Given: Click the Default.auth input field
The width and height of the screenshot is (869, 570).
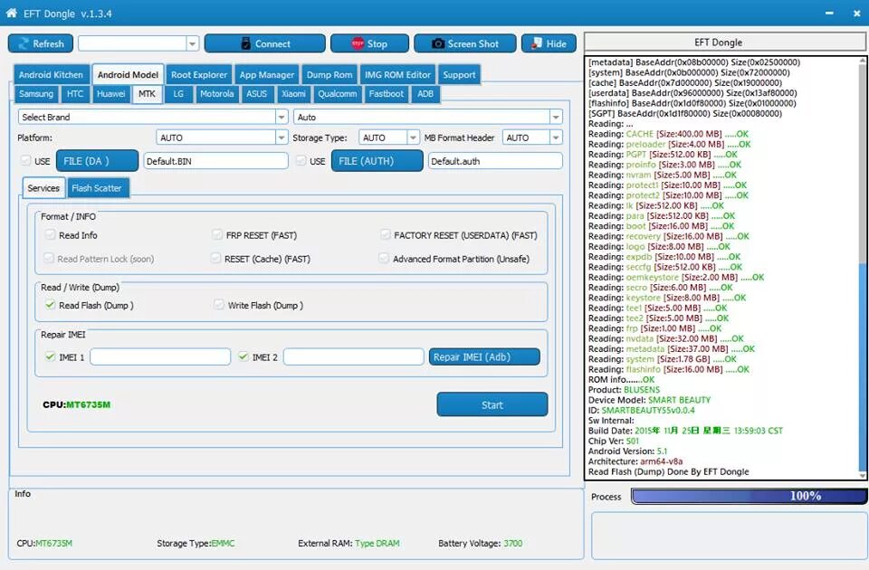Looking at the screenshot, I should click(x=495, y=161).
